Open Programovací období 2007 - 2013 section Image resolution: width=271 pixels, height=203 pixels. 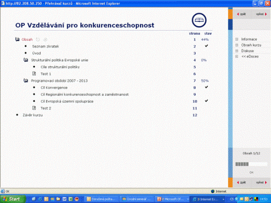click(59, 81)
